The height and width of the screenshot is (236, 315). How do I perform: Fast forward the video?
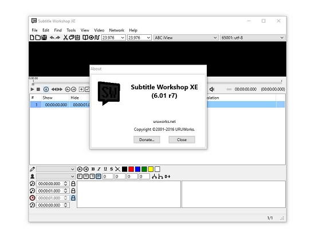point(60,89)
